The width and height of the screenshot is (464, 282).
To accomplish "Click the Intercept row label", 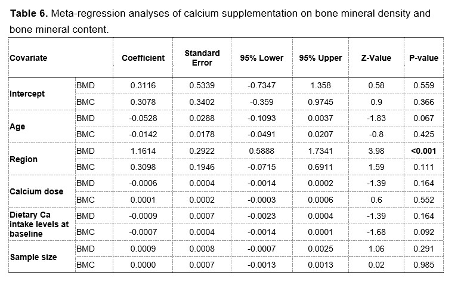I will 27,94.
